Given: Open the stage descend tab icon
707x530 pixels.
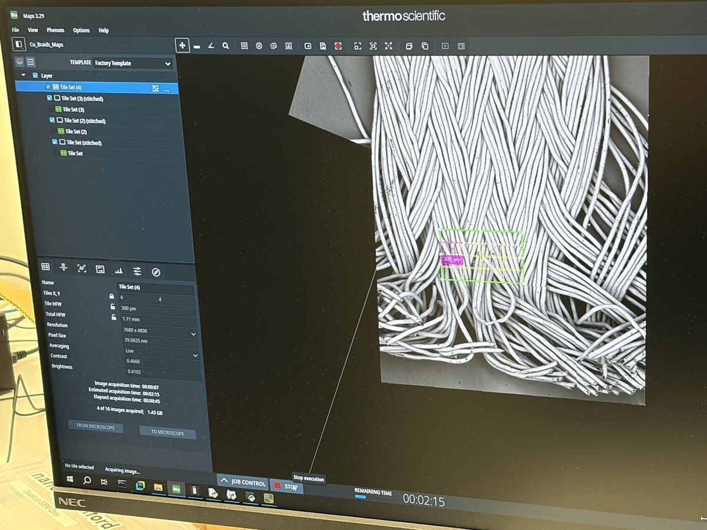Looking at the screenshot, I should 64,268.
